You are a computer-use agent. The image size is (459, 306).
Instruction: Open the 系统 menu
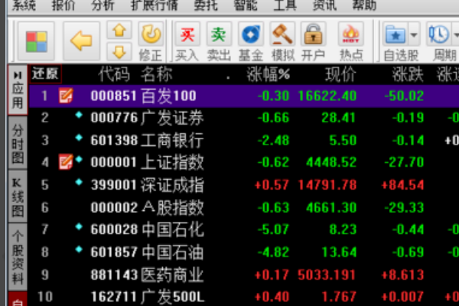[x=24, y=5]
